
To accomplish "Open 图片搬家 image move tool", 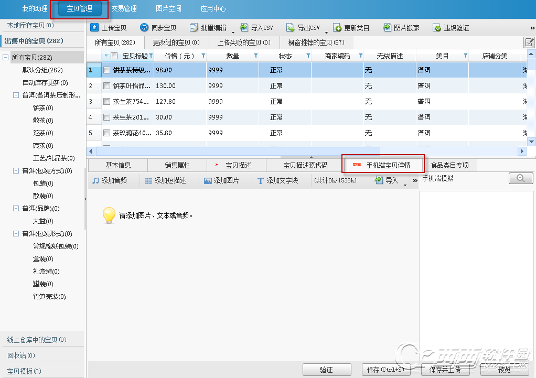I will (401, 28).
